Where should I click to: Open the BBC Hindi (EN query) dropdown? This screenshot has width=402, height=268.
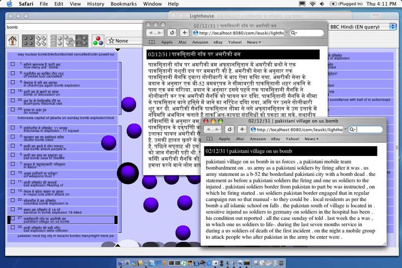point(363,26)
